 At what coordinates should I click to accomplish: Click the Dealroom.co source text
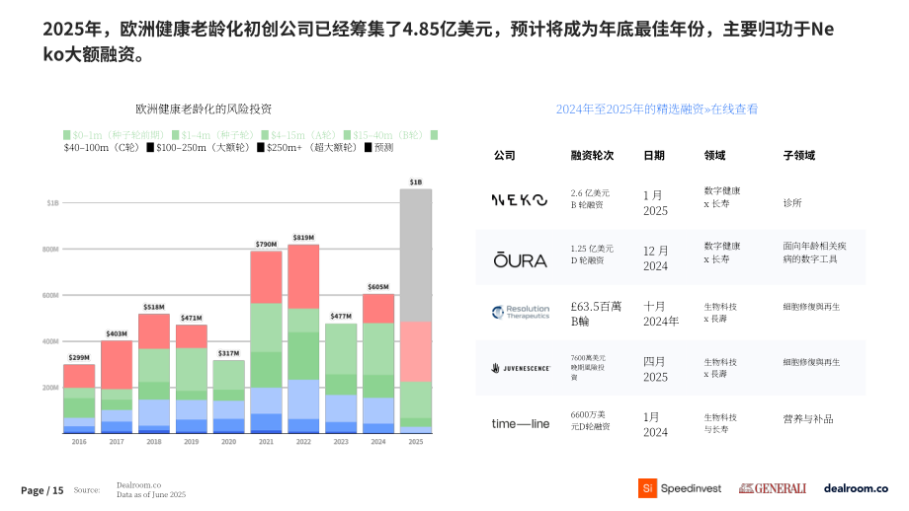point(138,485)
